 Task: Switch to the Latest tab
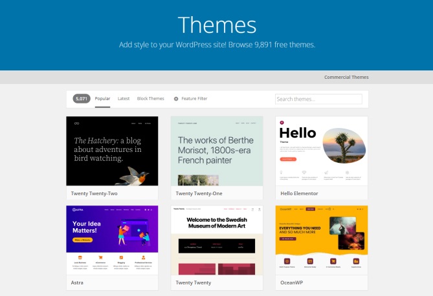(x=124, y=98)
